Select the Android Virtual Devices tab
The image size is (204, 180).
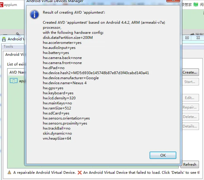(14, 54)
